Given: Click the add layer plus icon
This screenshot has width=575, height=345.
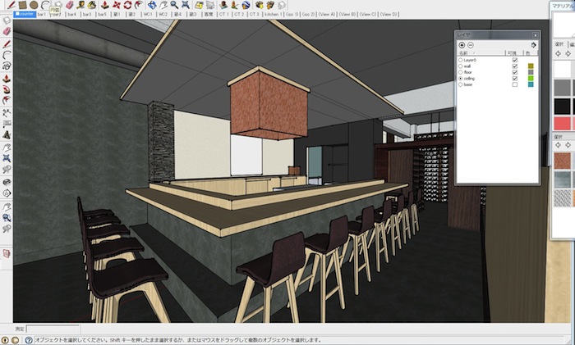Looking at the screenshot, I should pyautogui.click(x=462, y=45).
